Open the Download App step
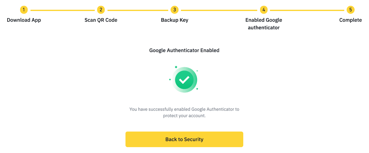Viewport: 369px width, 153px height. 24,20
